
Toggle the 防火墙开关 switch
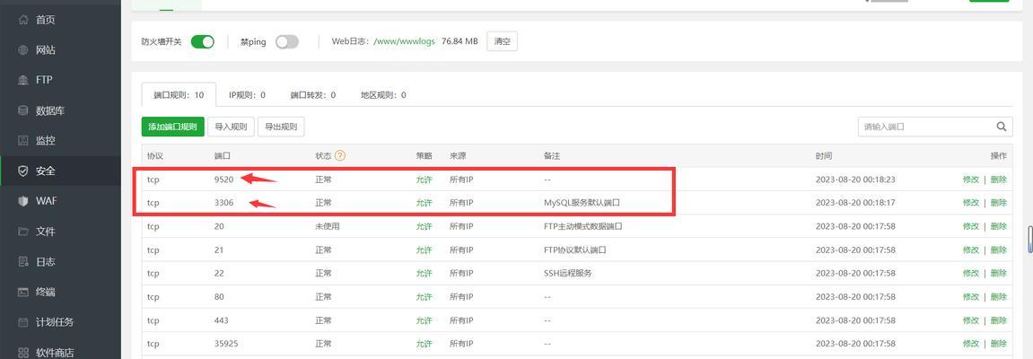203,41
